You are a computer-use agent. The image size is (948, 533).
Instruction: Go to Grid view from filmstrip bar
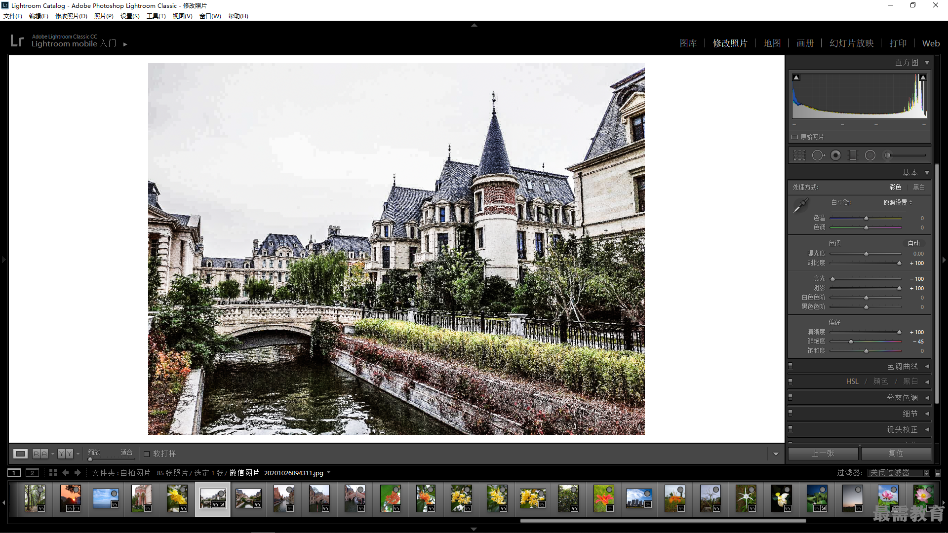(53, 473)
